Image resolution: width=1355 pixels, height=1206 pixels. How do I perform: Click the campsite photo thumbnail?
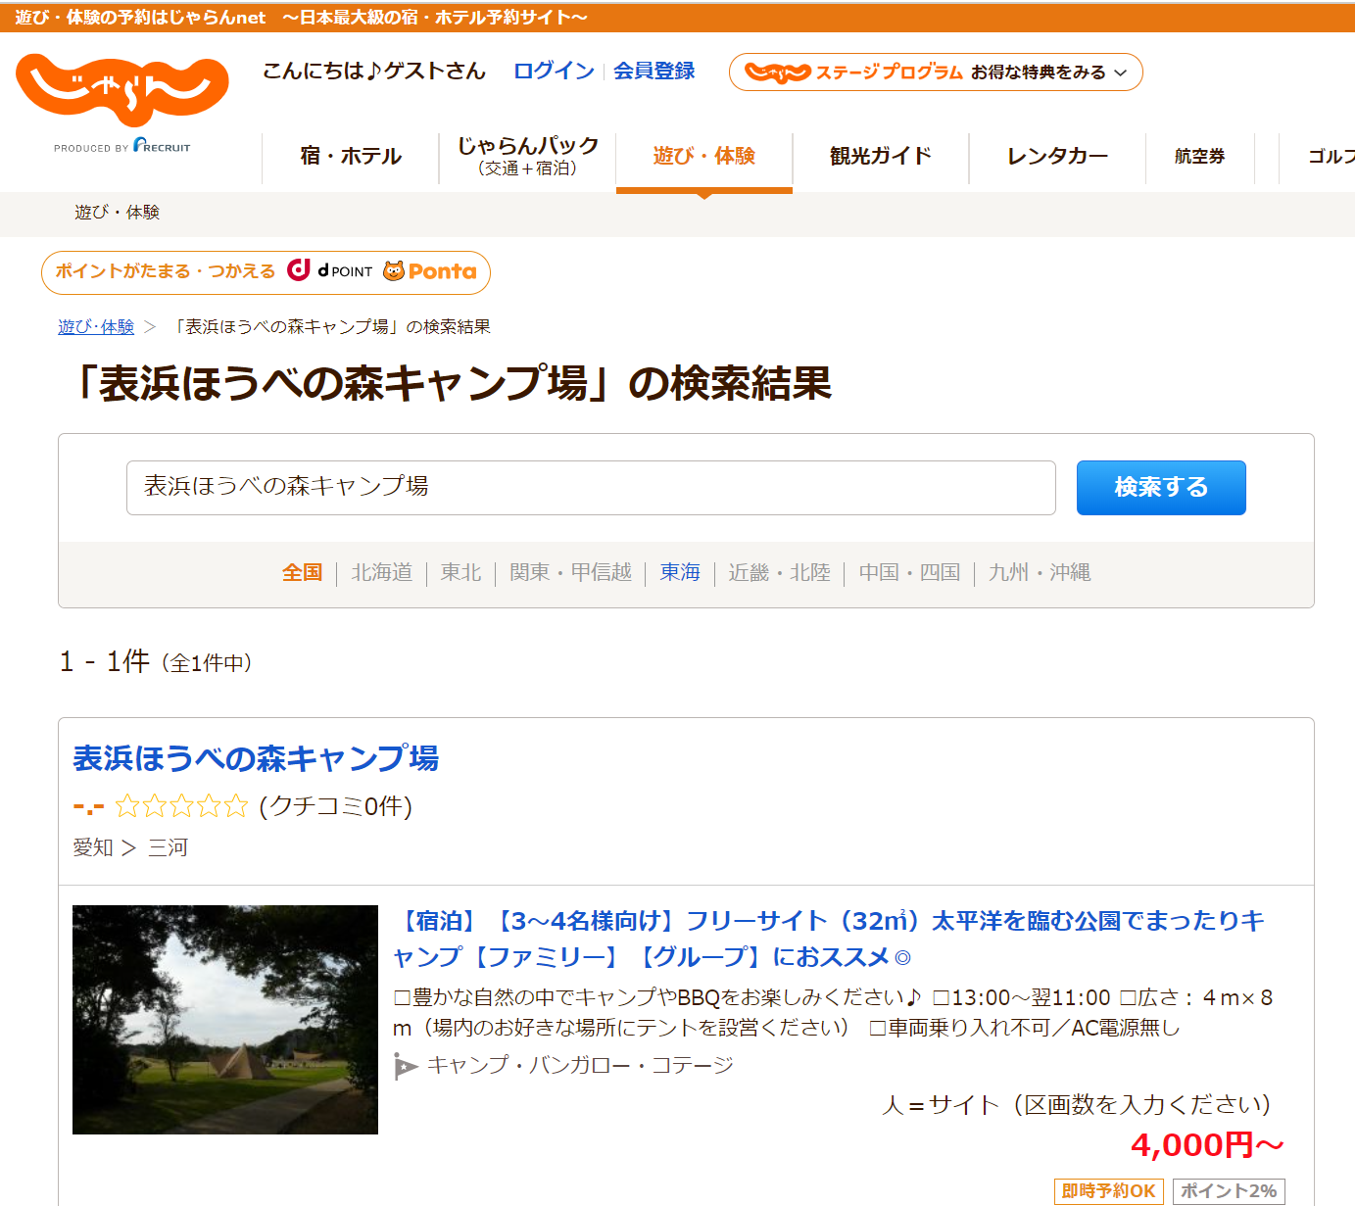[225, 1020]
